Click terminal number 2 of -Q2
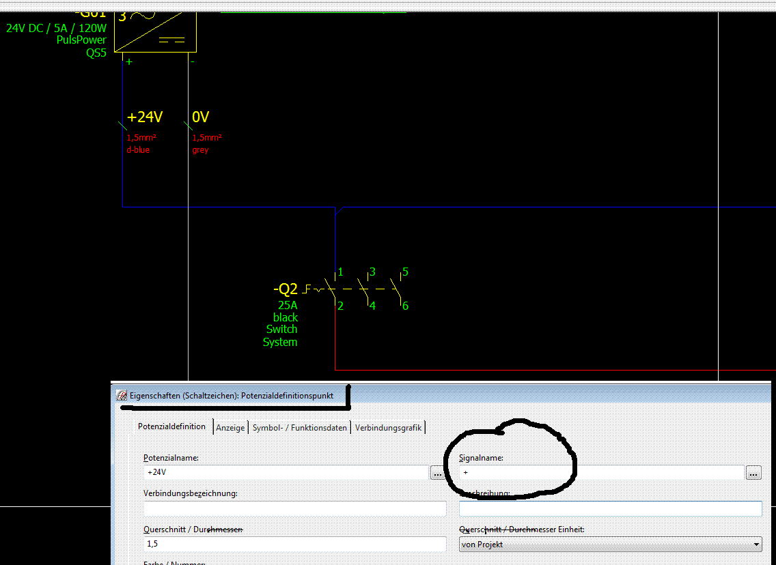Image resolution: width=776 pixels, height=565 pixels. tap(340, 306)
